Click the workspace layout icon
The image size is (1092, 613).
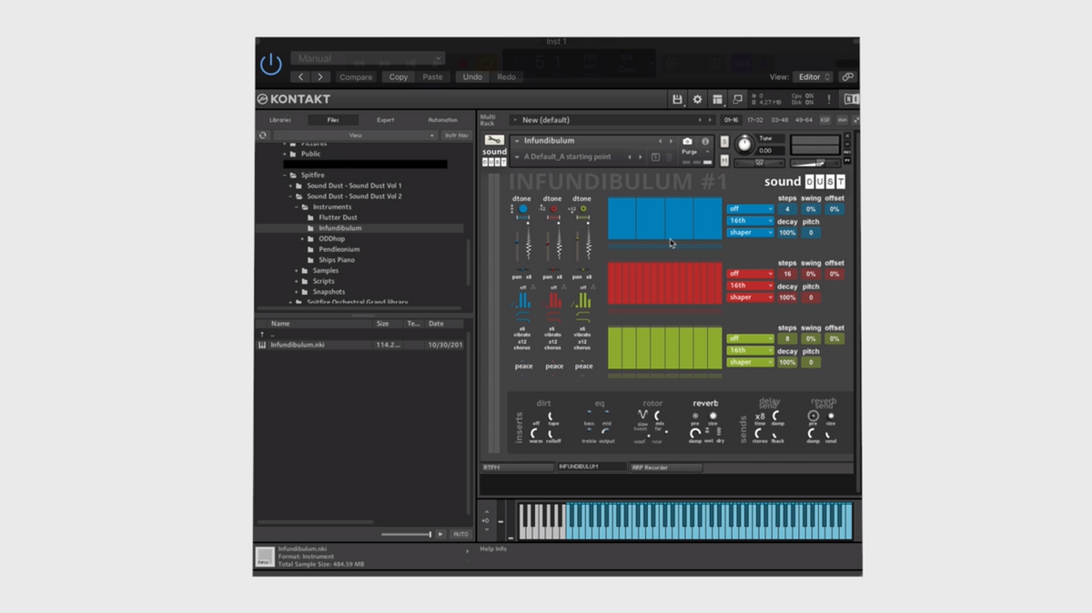(717, 99)
